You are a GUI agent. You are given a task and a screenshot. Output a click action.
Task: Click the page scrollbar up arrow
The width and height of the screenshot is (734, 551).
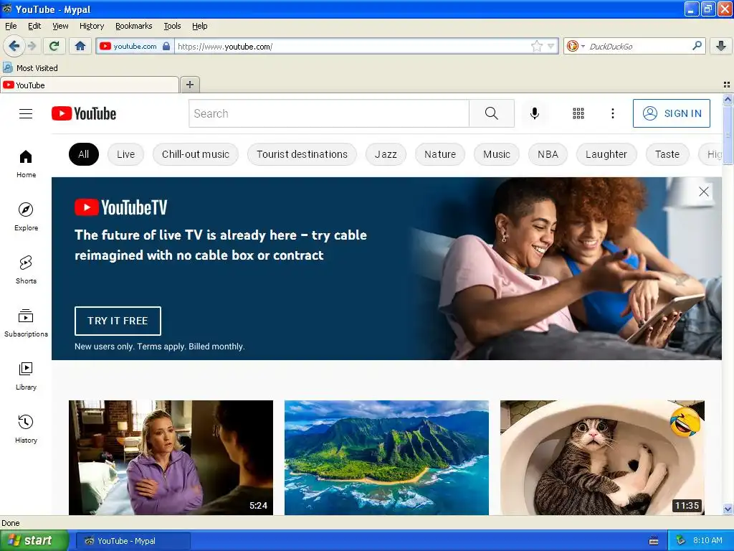(x=728, y=99)
